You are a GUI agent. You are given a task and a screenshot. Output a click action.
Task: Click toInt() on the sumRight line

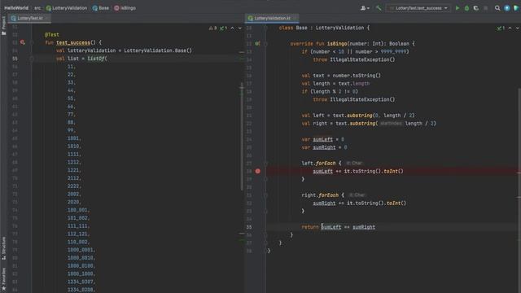(396, 203)
